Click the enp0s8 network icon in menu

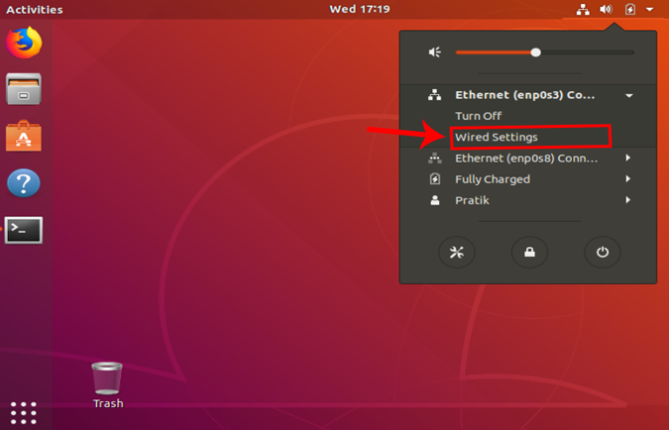click(435, 159)
